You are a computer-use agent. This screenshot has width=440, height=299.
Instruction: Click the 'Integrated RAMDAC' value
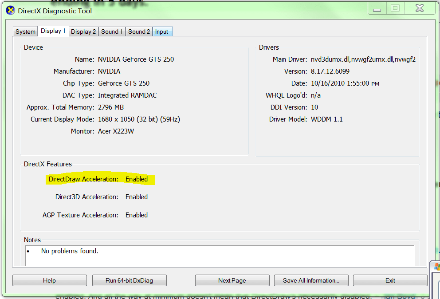(x=127, y=95)
